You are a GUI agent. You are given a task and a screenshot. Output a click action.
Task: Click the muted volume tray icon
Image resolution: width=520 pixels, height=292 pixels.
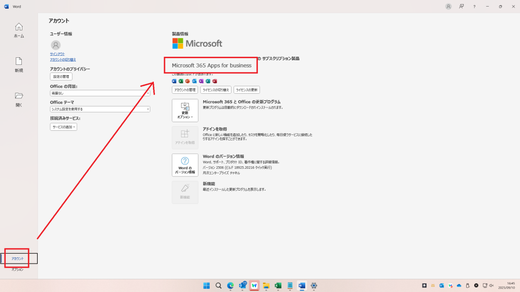[x=492, y=285]
